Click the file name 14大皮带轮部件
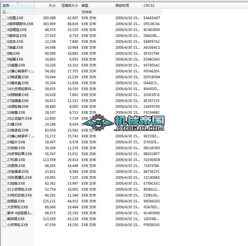This screenshot has height=246, width=248. click(x=20, y=89)
